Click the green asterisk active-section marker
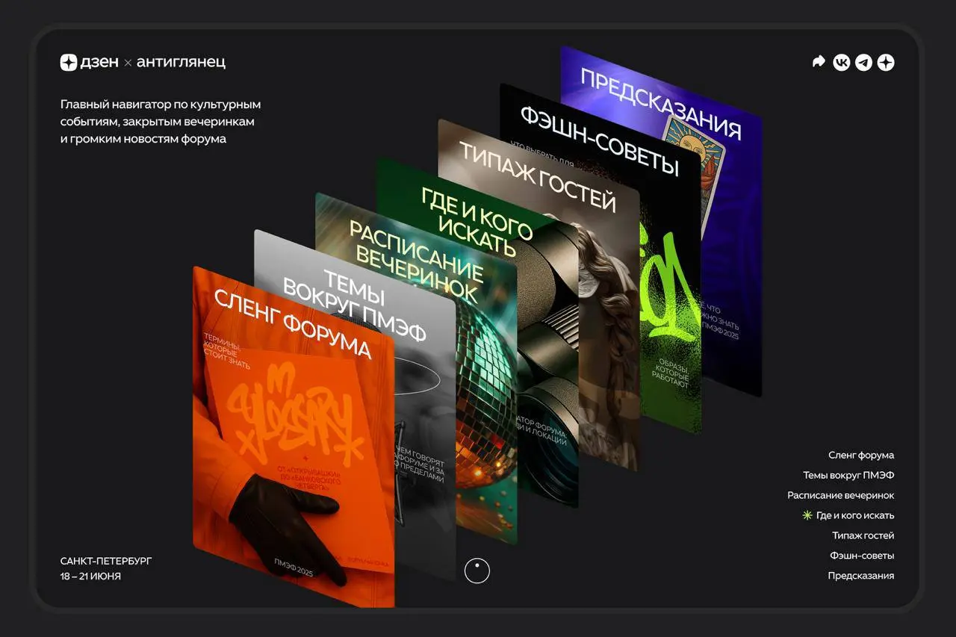This screenshot has width=956, height=637. tap(807, 515)
